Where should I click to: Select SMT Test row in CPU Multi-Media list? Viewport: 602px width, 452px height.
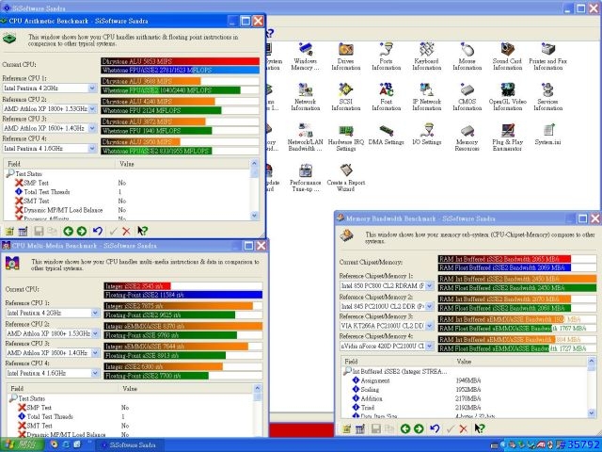[x=130, y=426]
